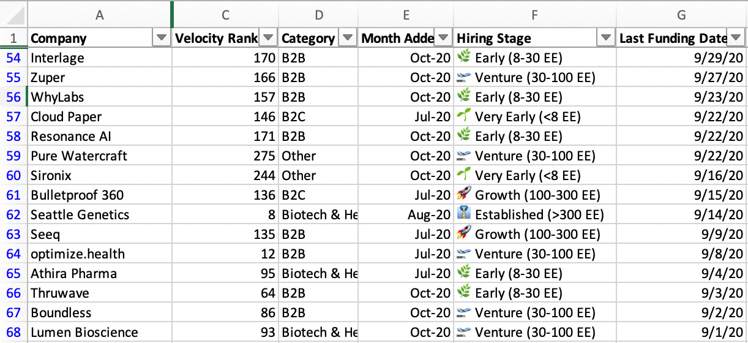Click the rocket icon in Seeq row

click(464, 234)
